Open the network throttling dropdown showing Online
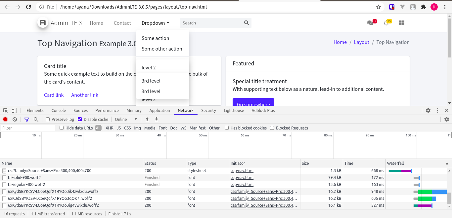 [126, 119]
